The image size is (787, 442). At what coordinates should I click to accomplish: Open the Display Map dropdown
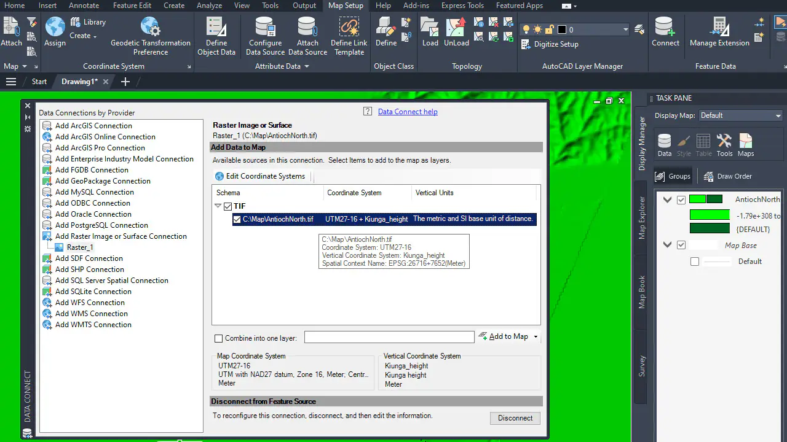[x=741, y=115]
